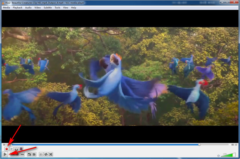Open the Audio menu
Screen dimensions: 240x159
coord(28,8)
